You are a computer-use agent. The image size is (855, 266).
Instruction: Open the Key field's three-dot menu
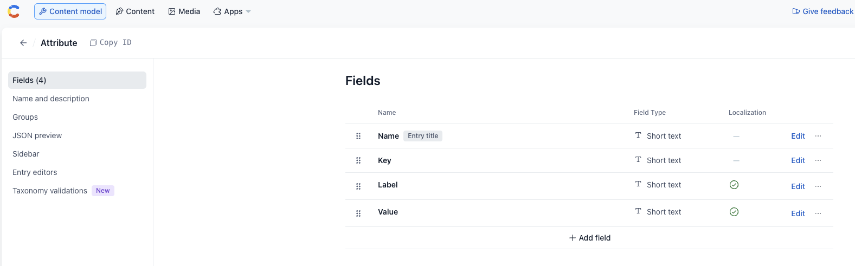[818, 160]
